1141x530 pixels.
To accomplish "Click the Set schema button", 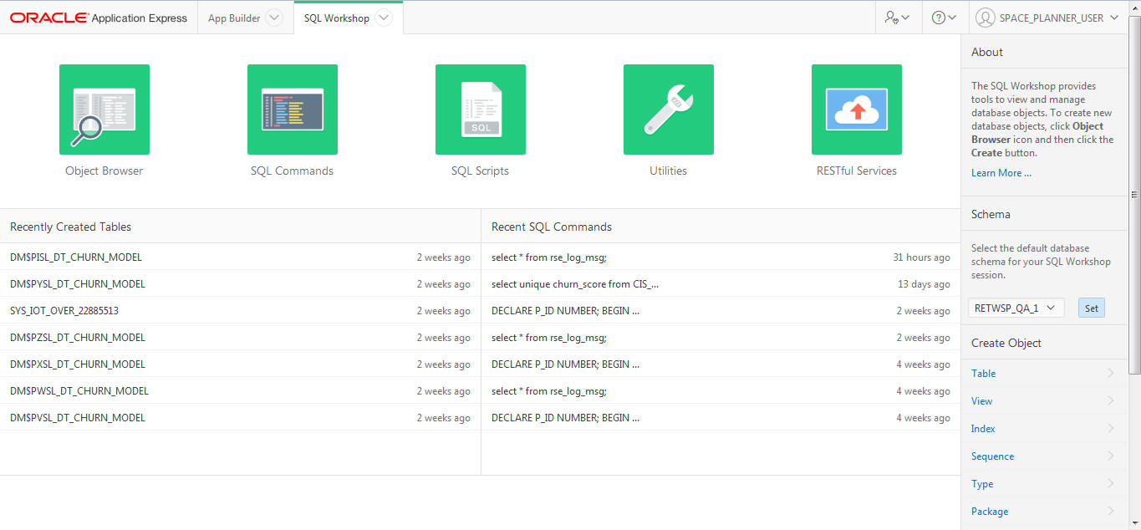I will tap(1092, 308).
